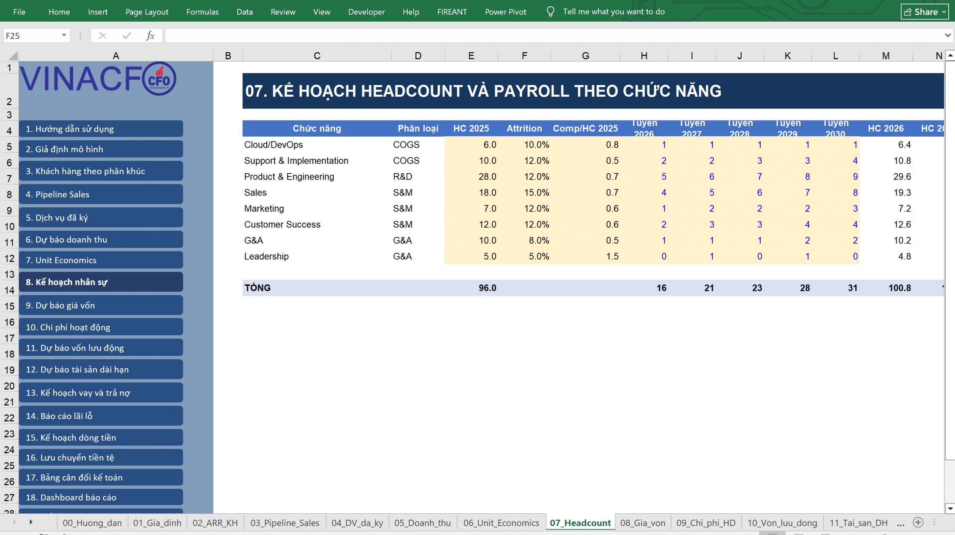Open 4. Pipeline Sales navigation button

click(x=101, y=194)
